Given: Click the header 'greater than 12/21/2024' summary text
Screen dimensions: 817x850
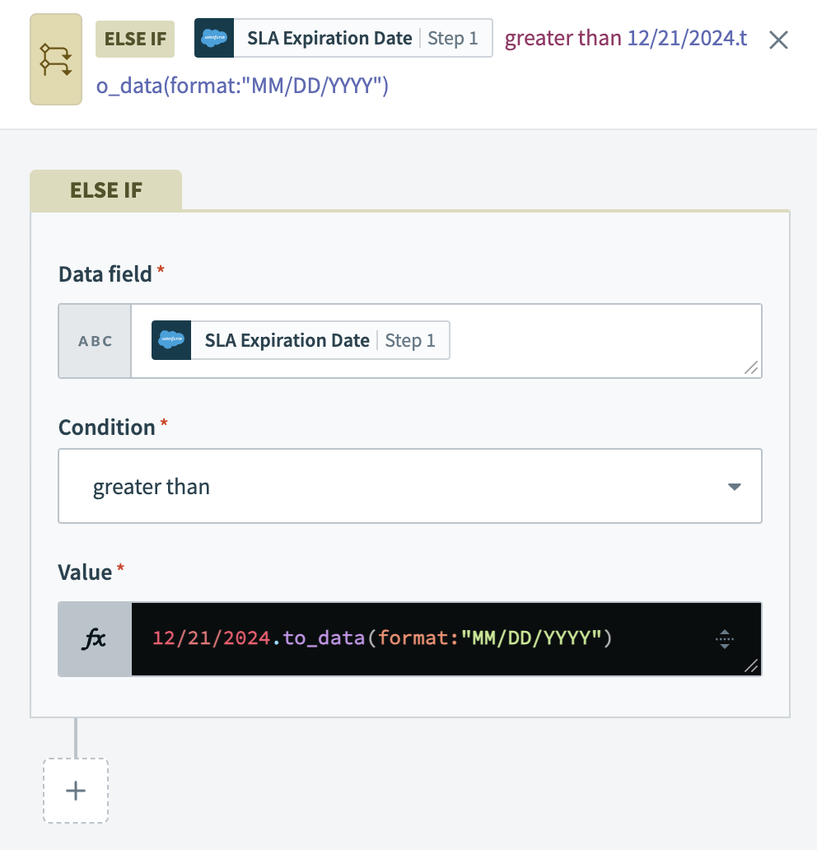Looking at the screenshot, I should [625, 39].
